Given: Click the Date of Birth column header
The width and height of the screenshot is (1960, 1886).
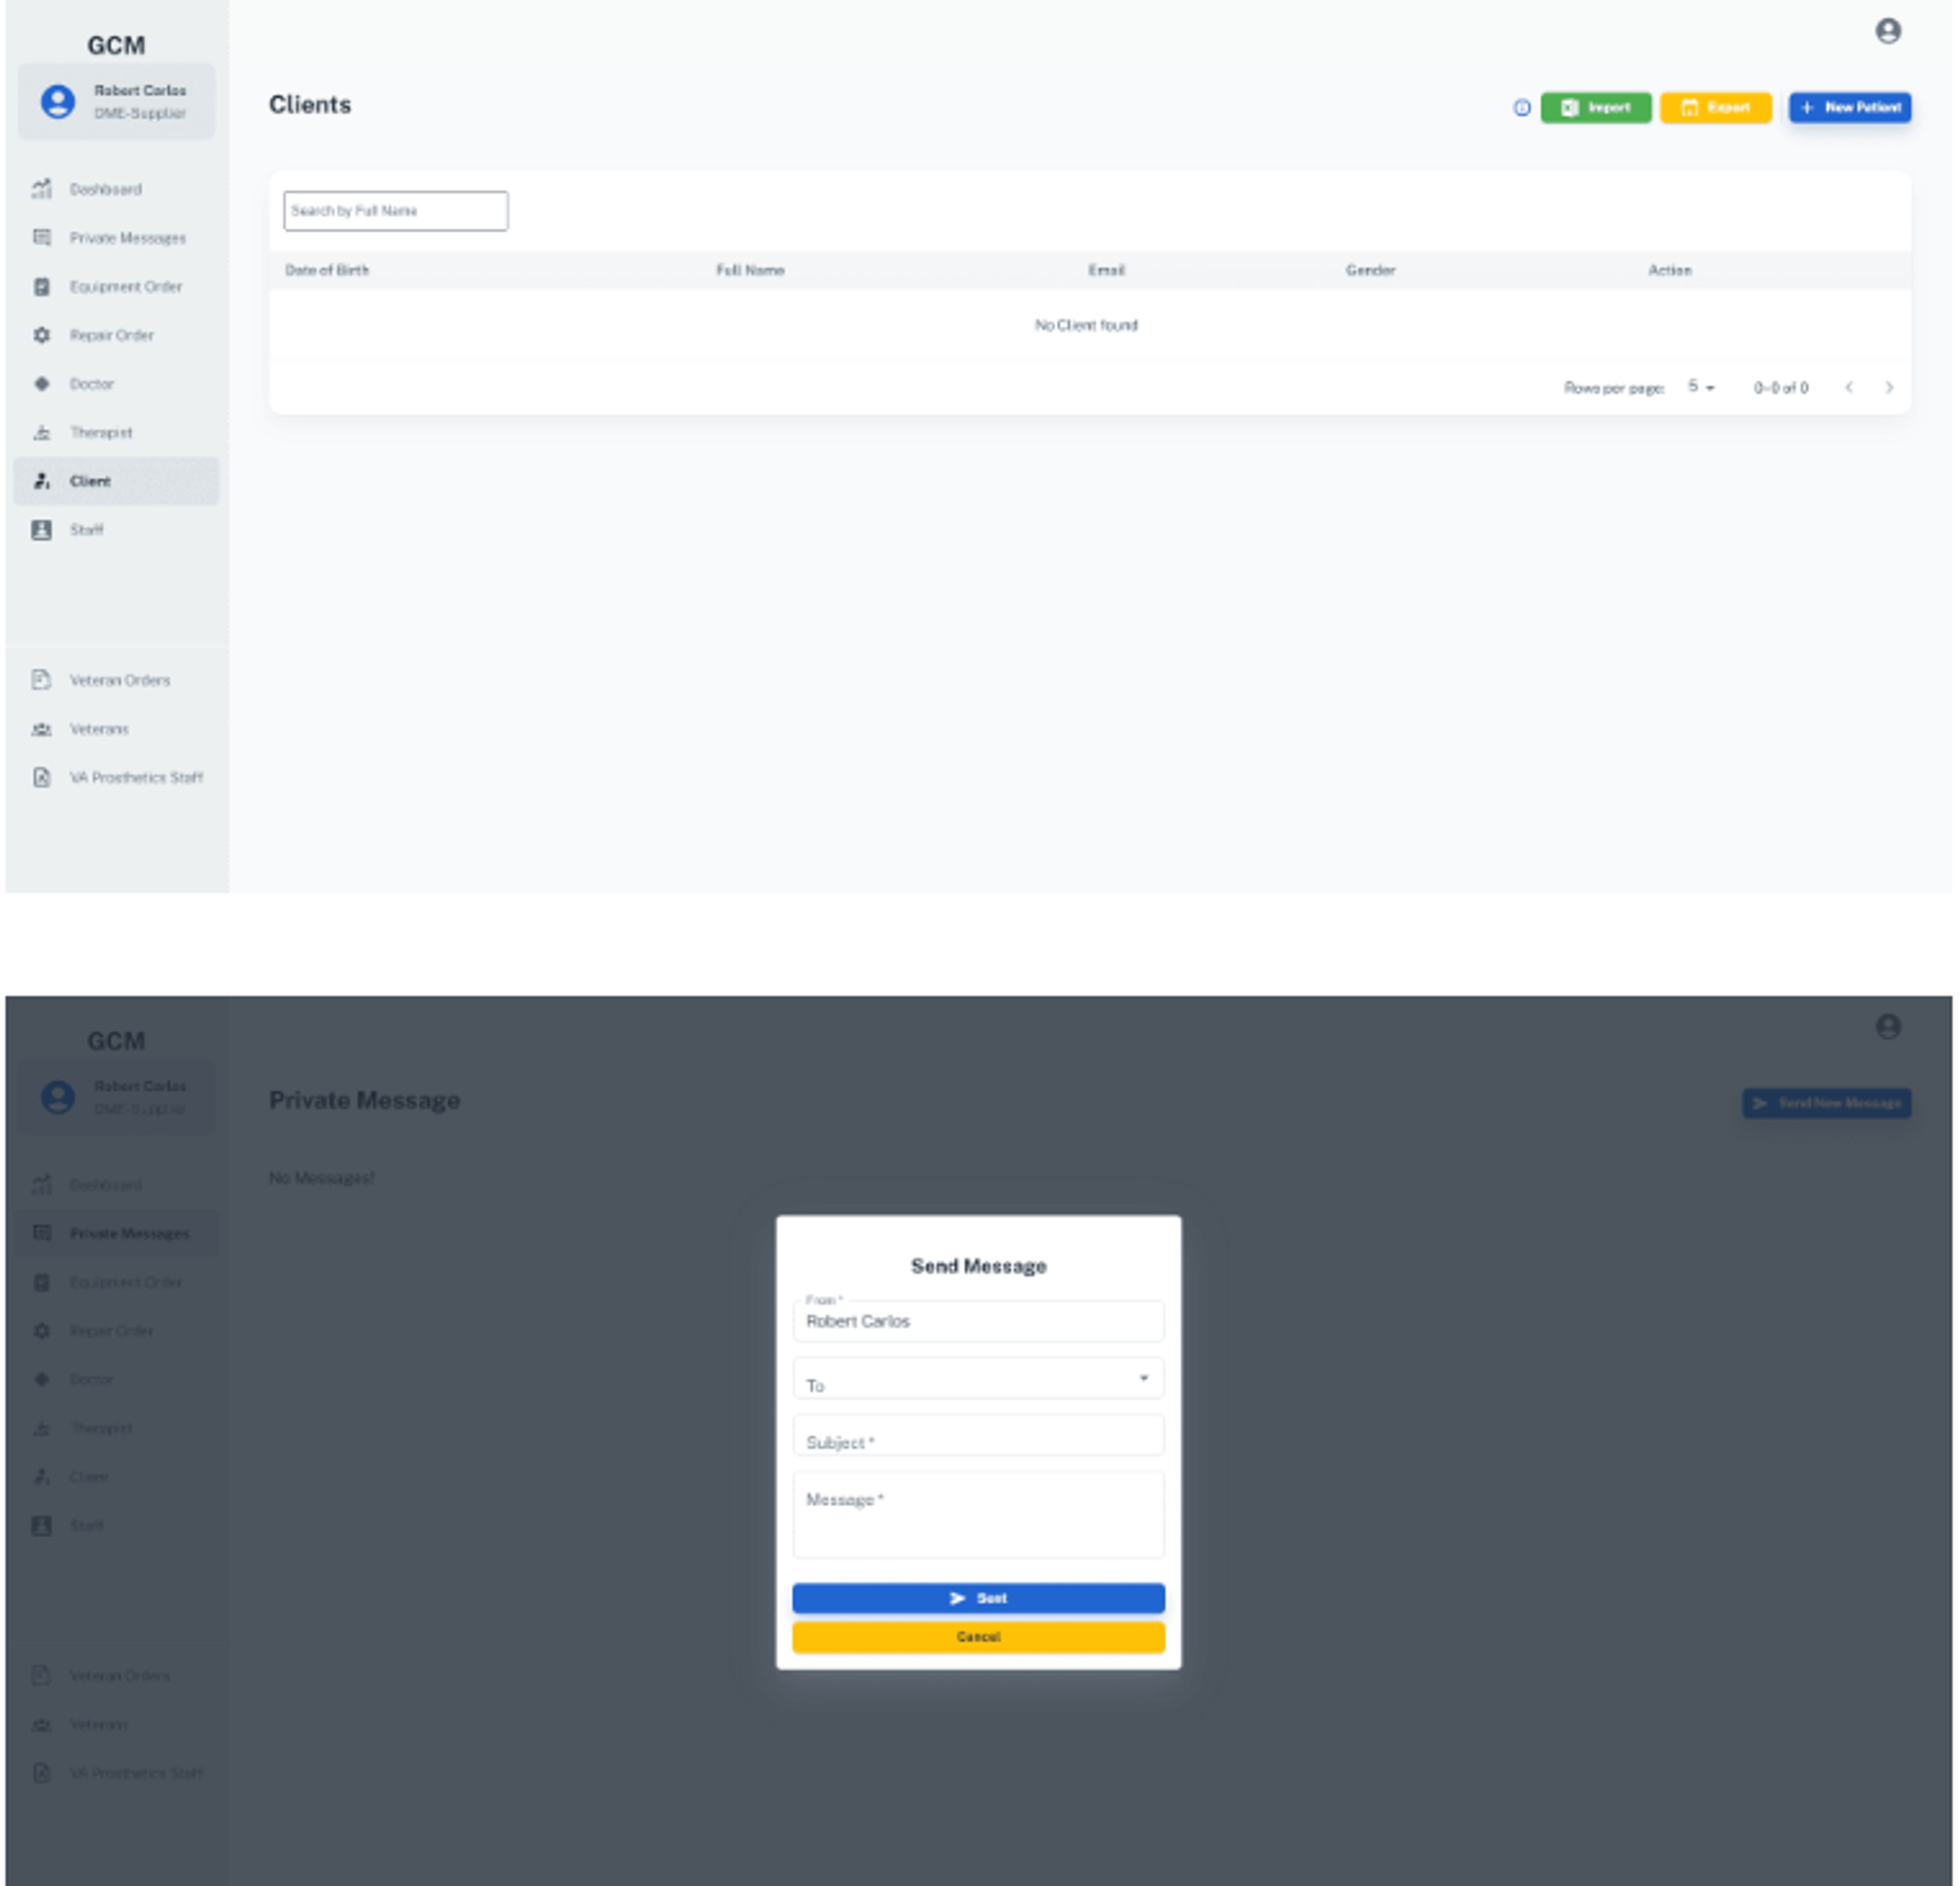Looking at the screenshot, I should 327,270.
